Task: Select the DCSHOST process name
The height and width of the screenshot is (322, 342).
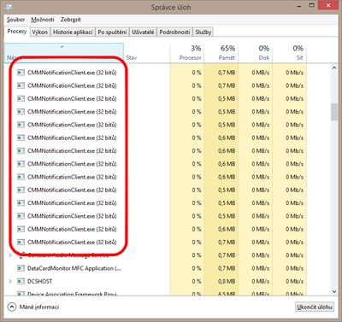Action: (40, 281)
